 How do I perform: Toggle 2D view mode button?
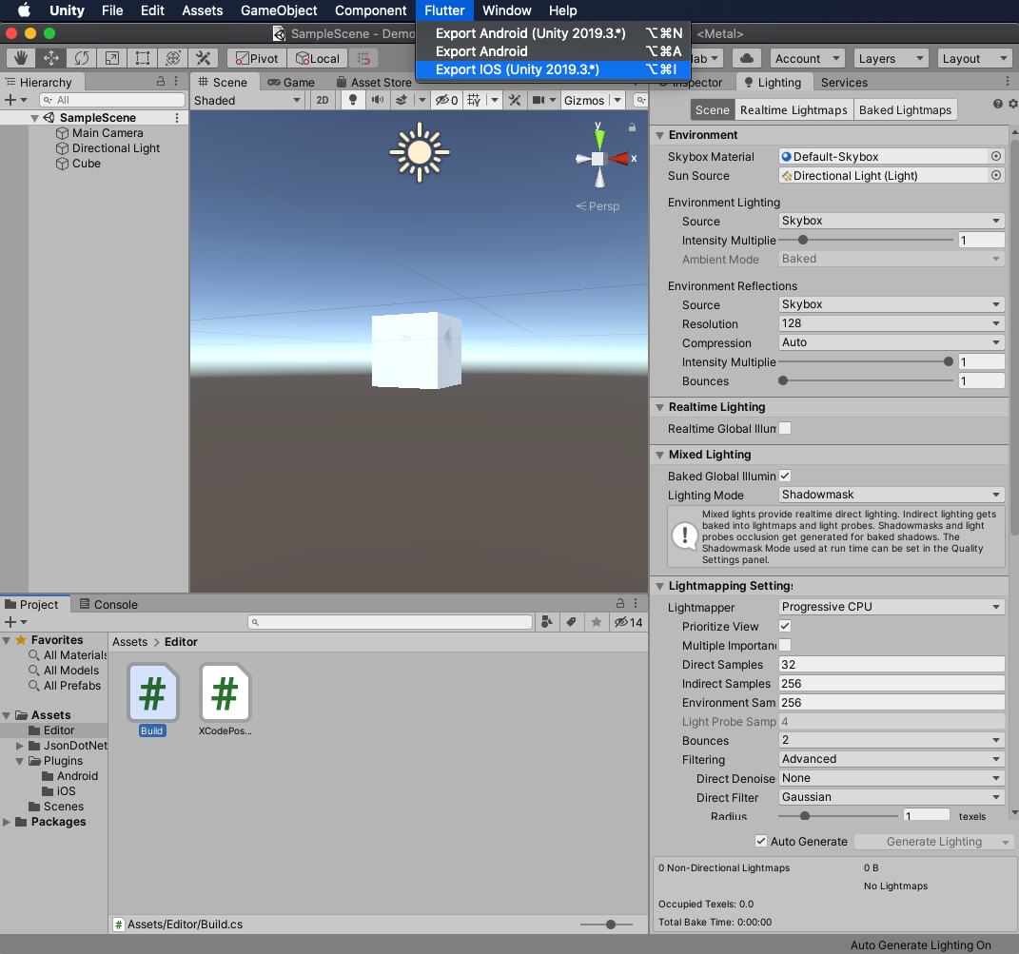323,100
